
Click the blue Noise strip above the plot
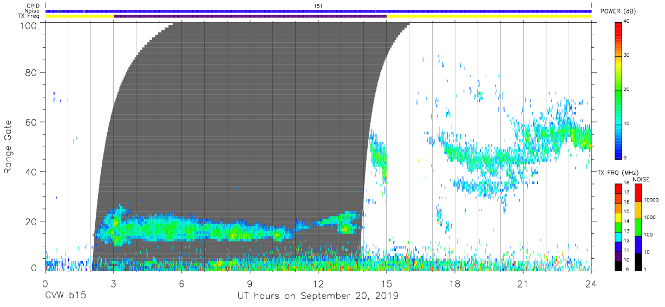pyautogui.click(x=318, y=11)
